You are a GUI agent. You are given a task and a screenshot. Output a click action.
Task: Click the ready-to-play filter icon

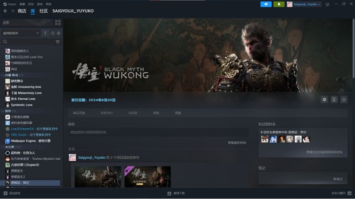pyautogui.click(x=59, y=33)
